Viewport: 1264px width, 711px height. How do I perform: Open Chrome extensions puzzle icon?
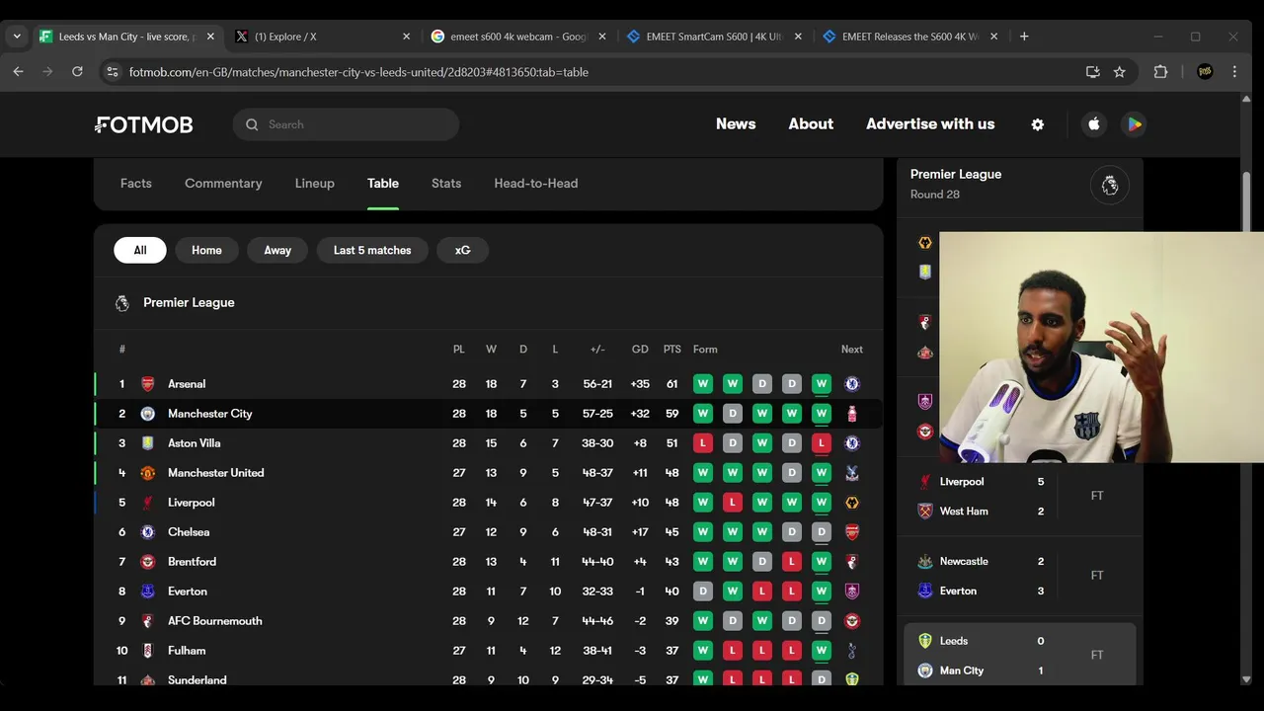1160,72
